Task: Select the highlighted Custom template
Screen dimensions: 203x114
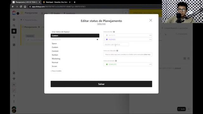Action: pyautogui.click(x=75, y=35)
